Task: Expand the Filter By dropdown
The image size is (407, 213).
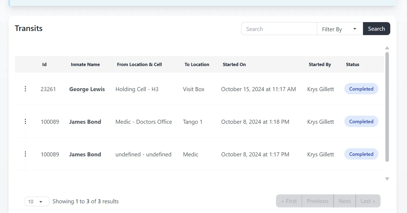Action: pos(340,29)
